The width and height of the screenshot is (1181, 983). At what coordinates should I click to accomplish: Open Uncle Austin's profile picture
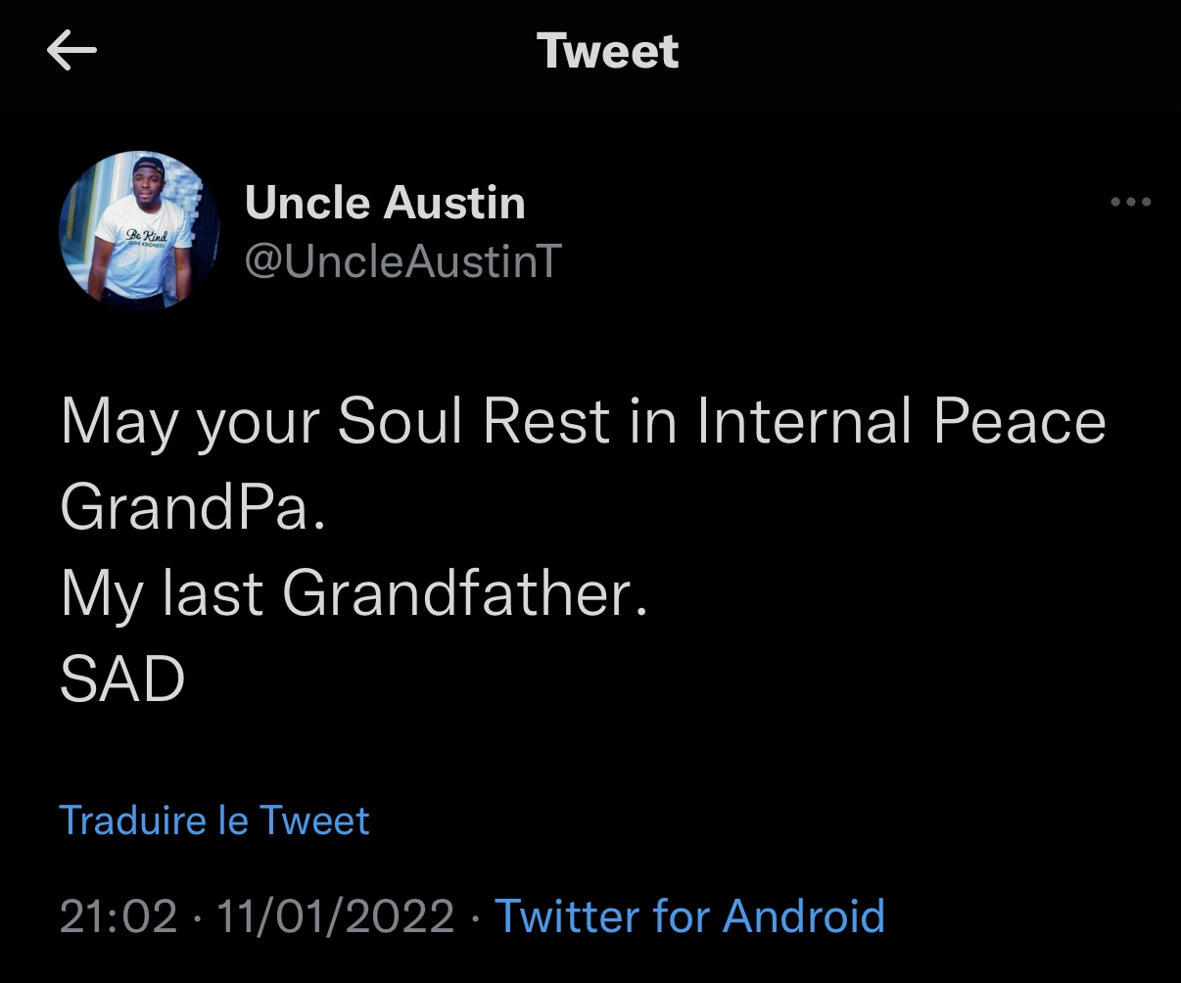click(139, 230)
